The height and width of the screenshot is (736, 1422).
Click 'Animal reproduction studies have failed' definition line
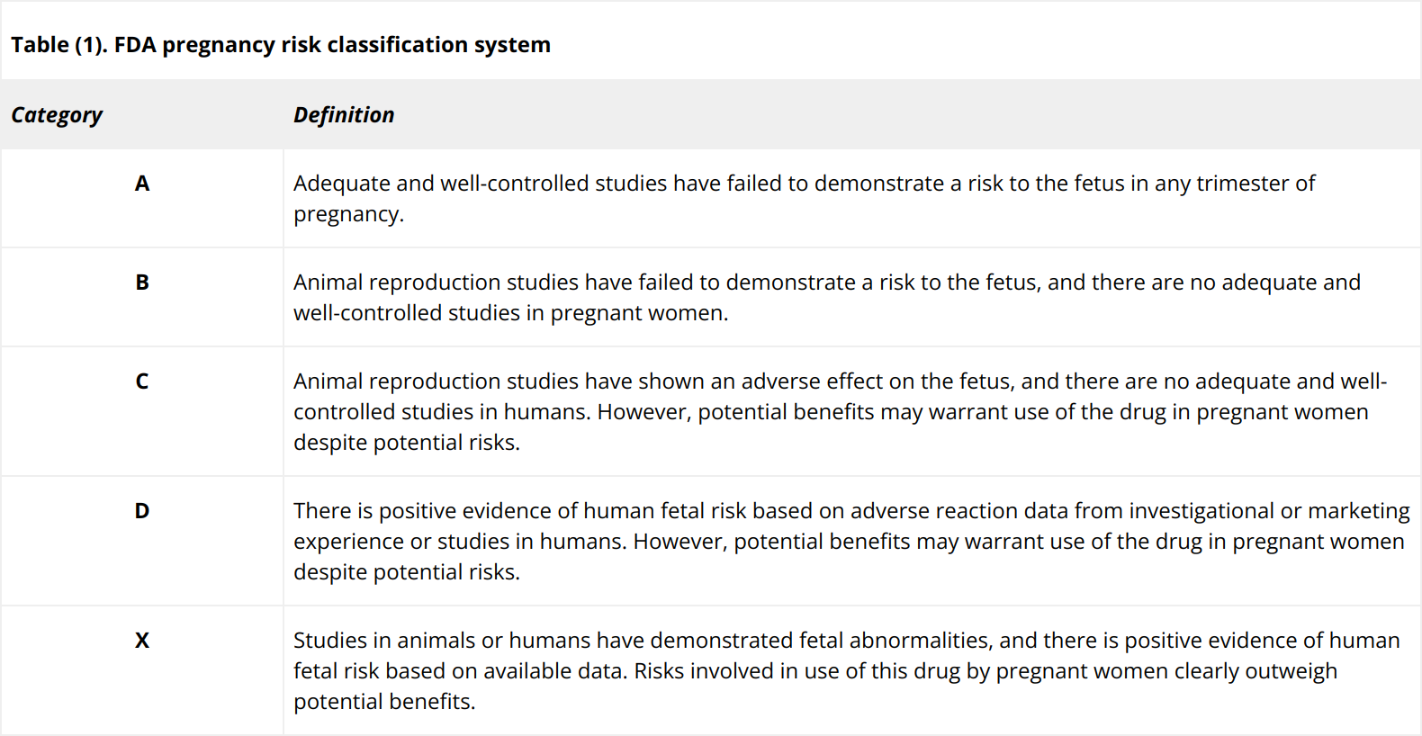pyautogui.click(x=826, y=283)
